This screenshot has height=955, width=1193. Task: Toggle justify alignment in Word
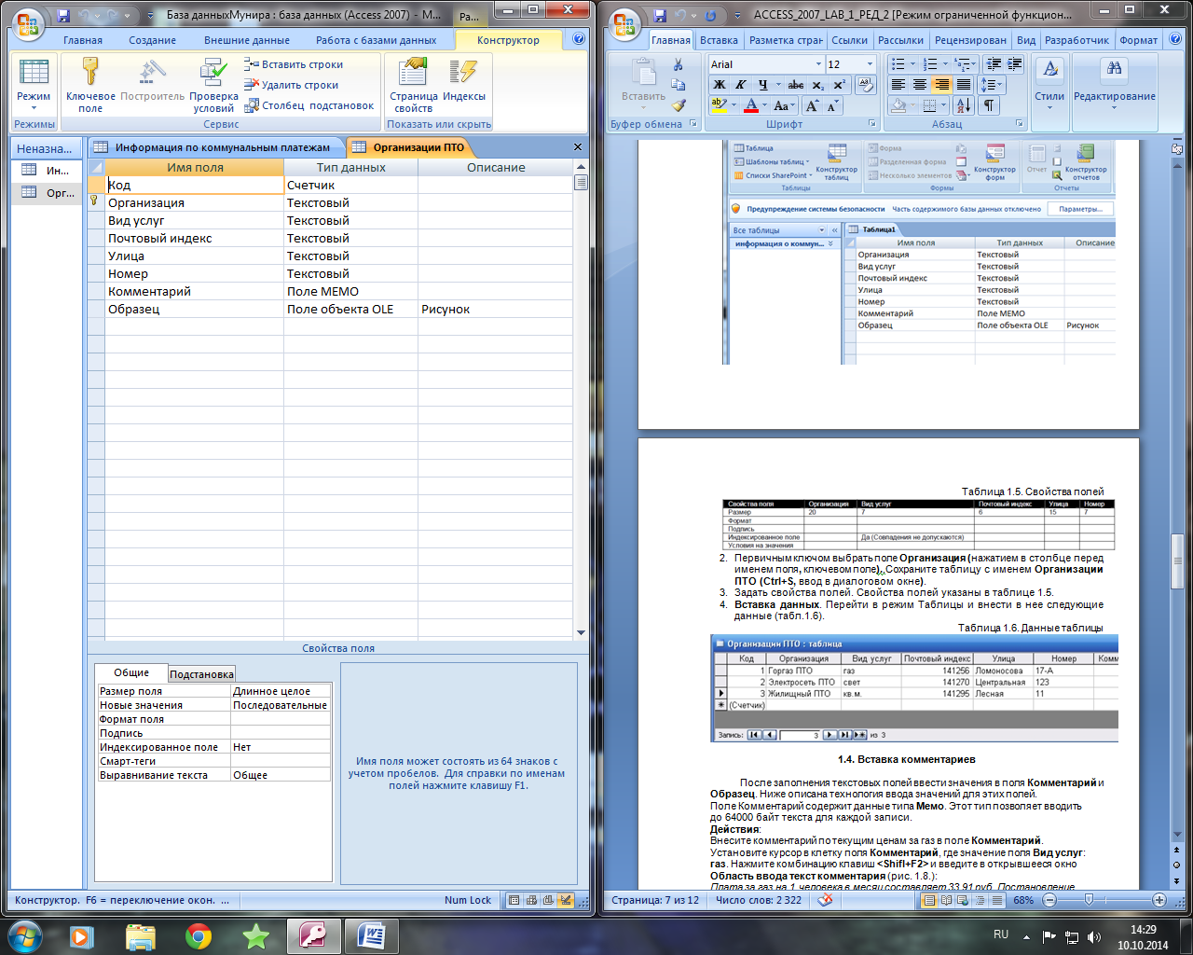coord(964,85)
